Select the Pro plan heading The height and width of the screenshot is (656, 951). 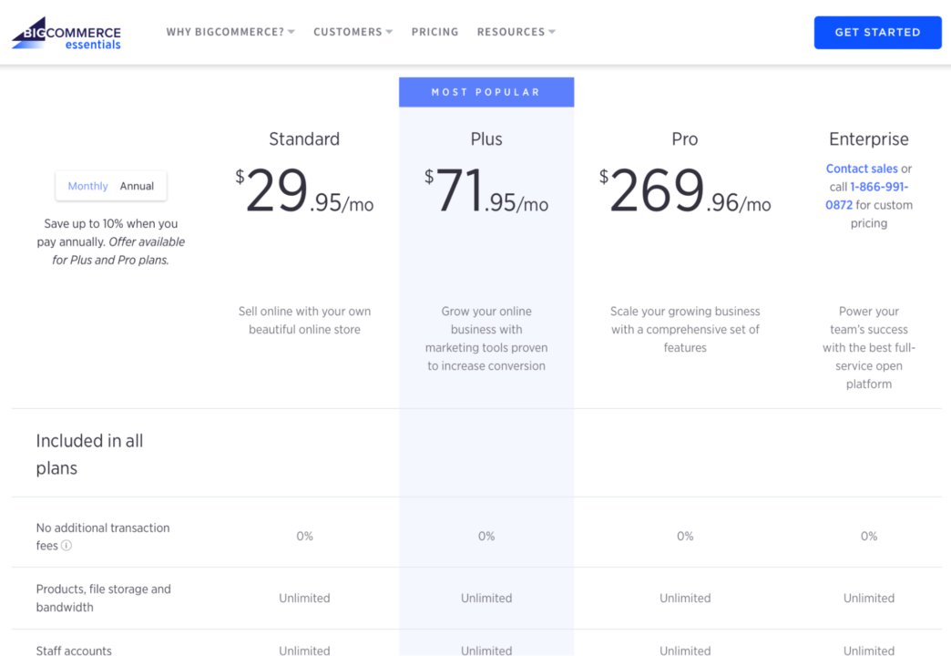pos(685,139)
